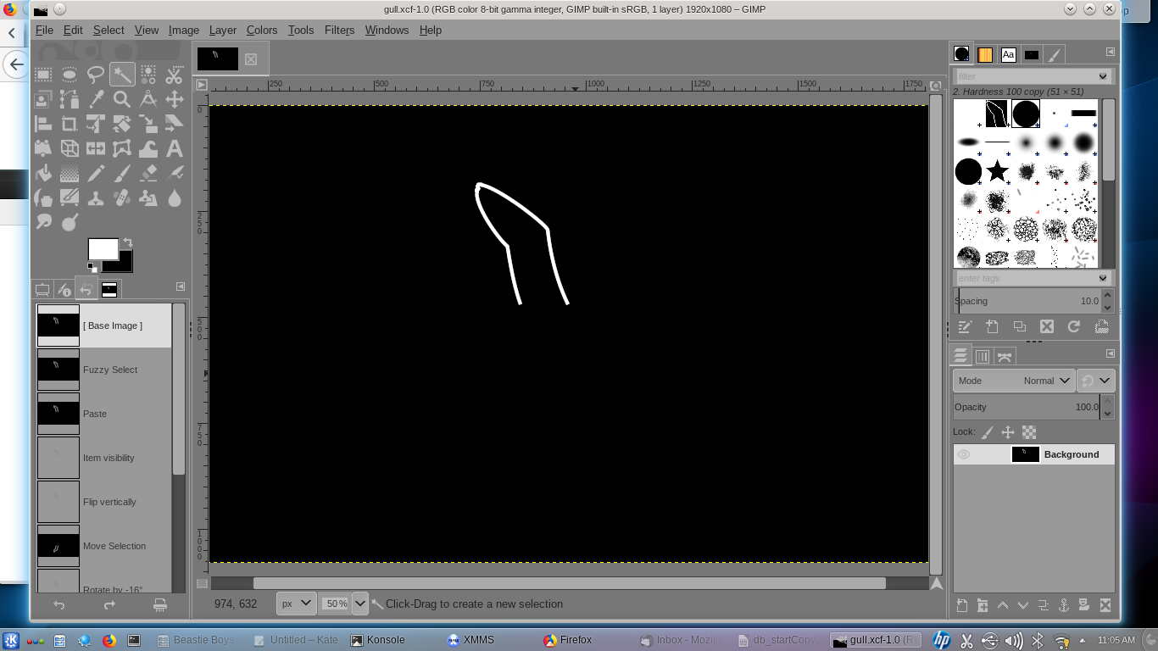Open the zoom percentage dropdown
This screenshot has height=651, width=1158.
(360, 604)
